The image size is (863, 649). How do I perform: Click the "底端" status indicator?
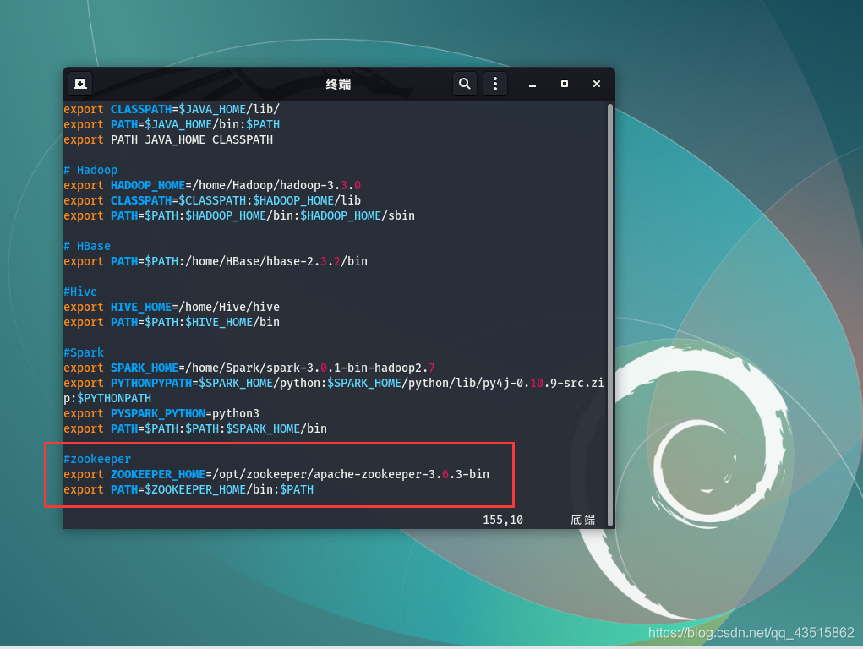coord(583,521)
